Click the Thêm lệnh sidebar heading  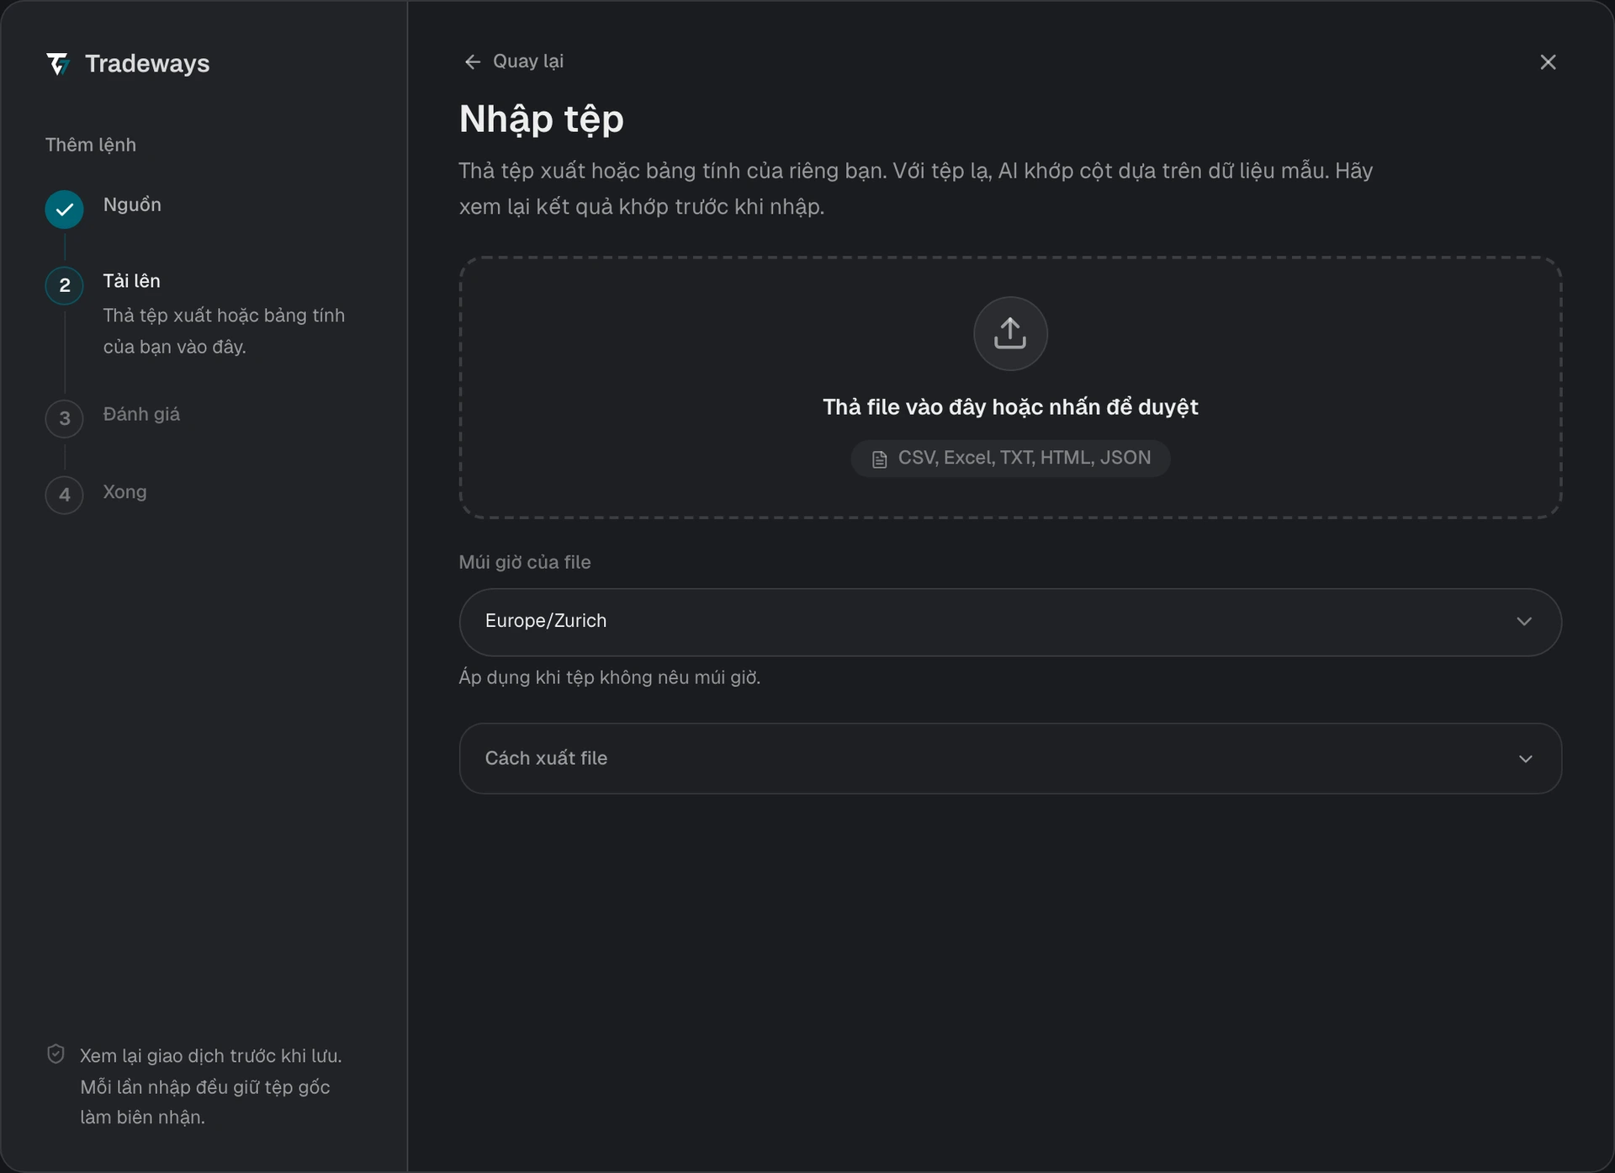point(91,145)
